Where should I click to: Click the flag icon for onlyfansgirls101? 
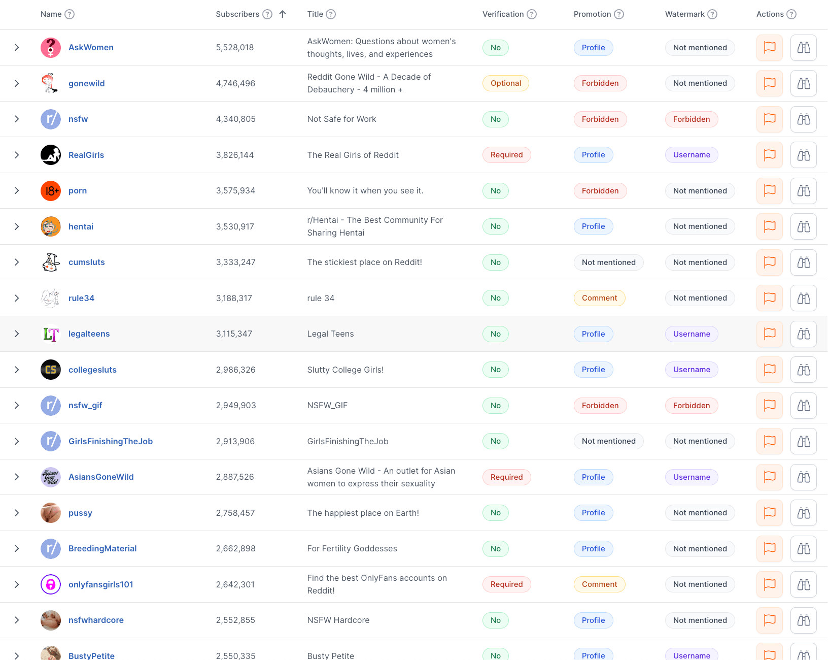[769, 584]
